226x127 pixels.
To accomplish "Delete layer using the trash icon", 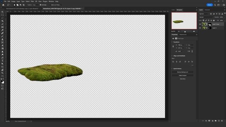I will [222, 121].
